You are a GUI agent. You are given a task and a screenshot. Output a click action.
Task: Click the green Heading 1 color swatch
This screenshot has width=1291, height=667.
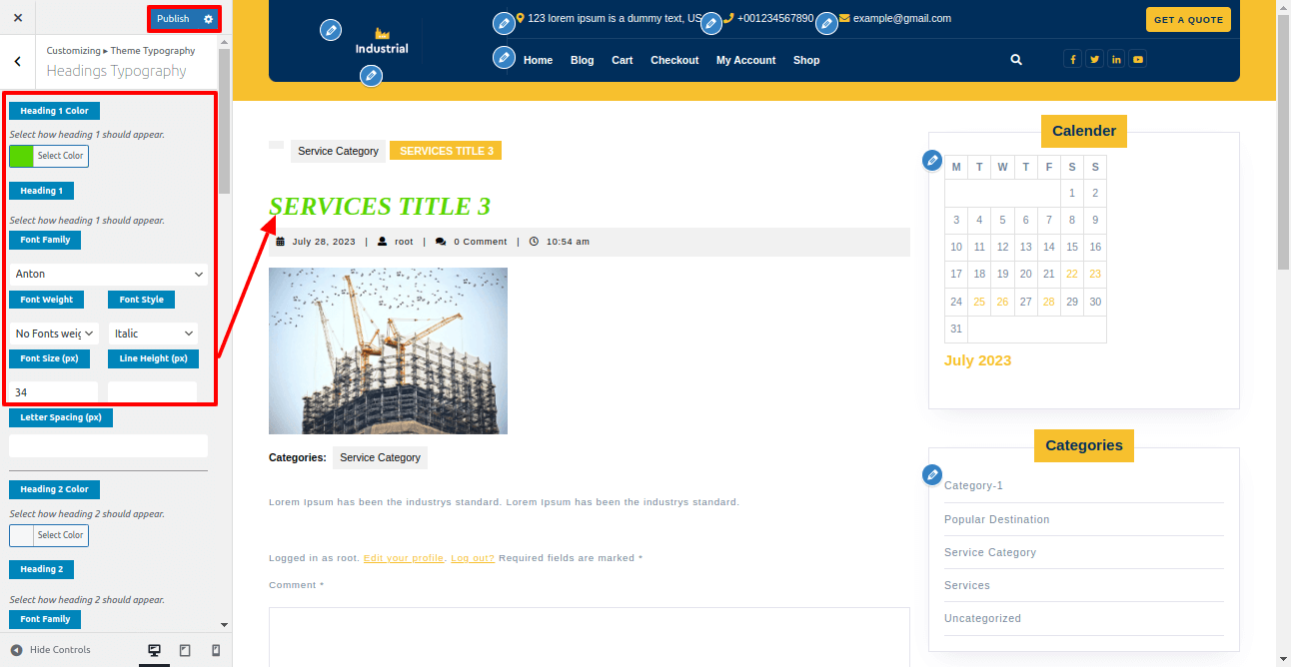pos(21,156)
